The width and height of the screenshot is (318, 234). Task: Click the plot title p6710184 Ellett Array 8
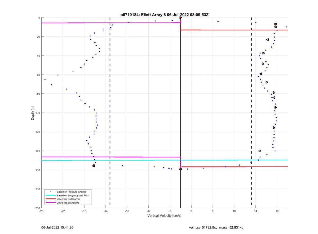point(164,15)
